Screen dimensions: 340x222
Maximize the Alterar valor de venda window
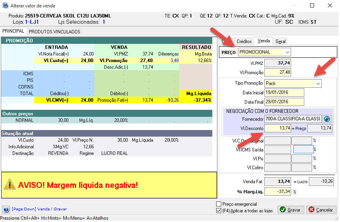(312, 6)
